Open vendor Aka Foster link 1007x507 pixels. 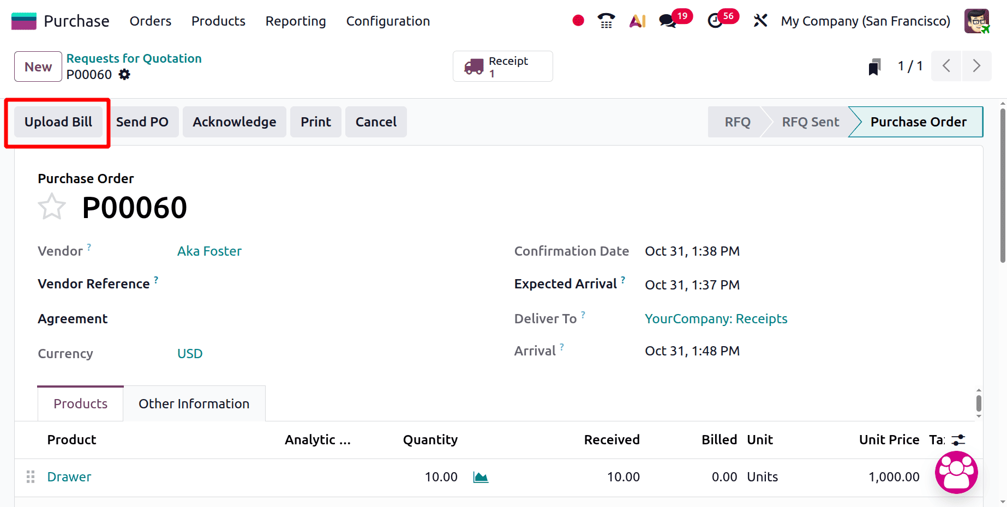tap(209, 251)
